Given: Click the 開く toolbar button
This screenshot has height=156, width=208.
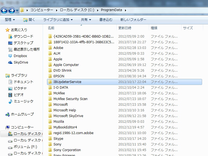Looking at the screenshot, I should 29,20.
